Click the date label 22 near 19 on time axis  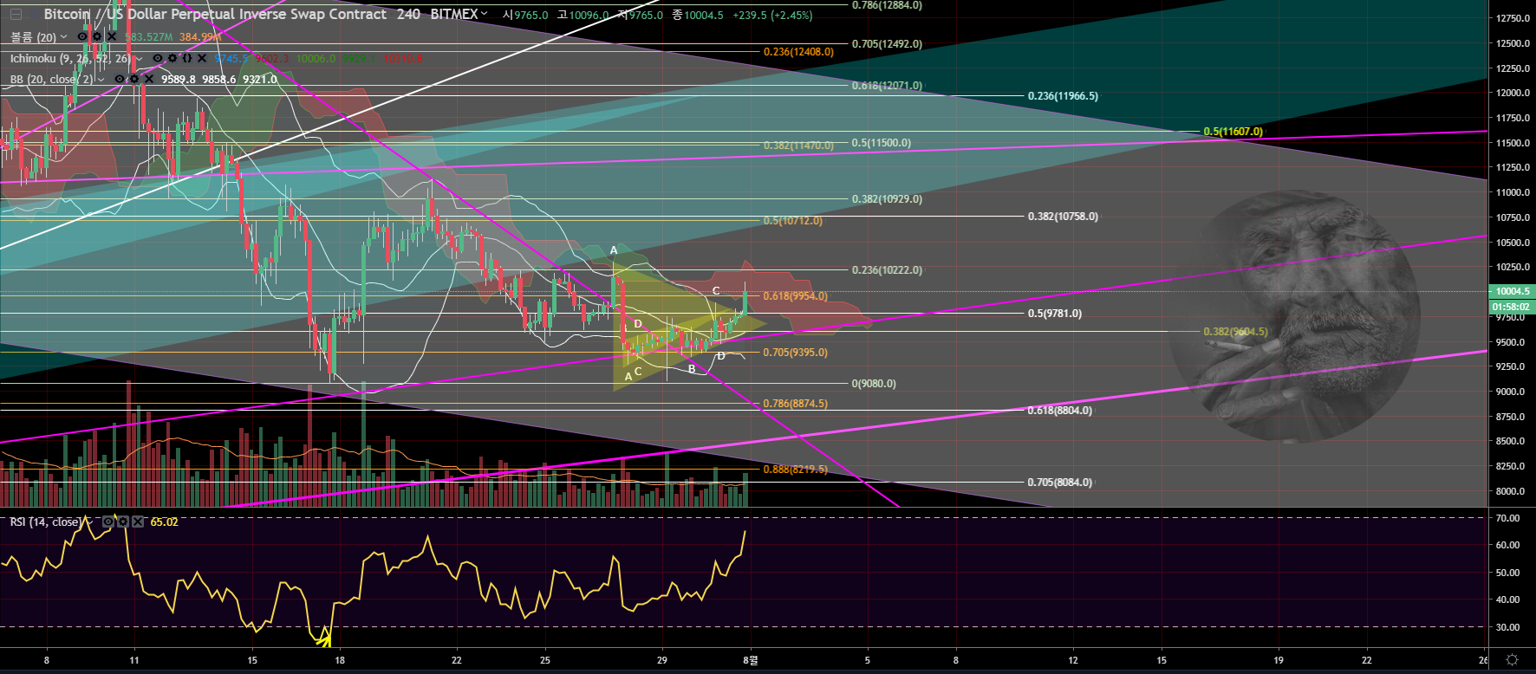(1367, 660)
